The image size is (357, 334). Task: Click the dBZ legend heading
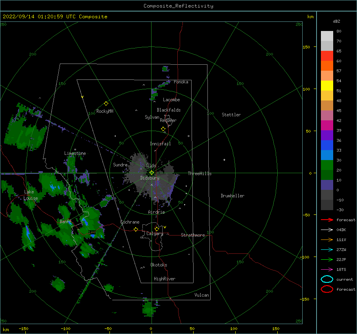coord(336,21)
